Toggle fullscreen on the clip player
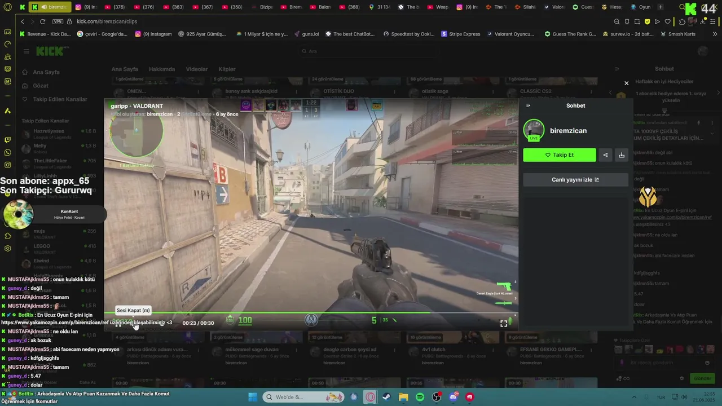Viewport: 722px width, 406px height. point(504,323)
